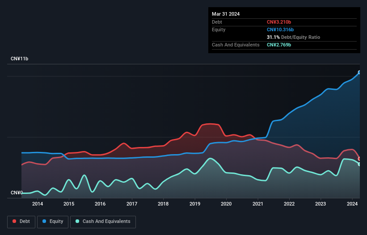This screenshot has height=235, width=367.
Task: Toggle the Equity series legend button
Action: pos(53,222)
